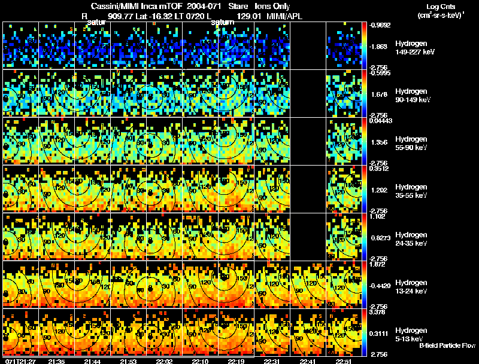The image size is (479, 364).
Task: Click the '071T21:27' time axis label
Action: point(20,361)
